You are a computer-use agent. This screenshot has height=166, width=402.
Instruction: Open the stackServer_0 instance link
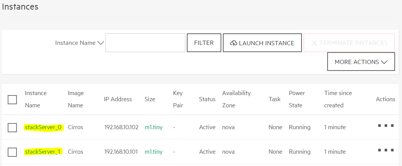[43, 127]
